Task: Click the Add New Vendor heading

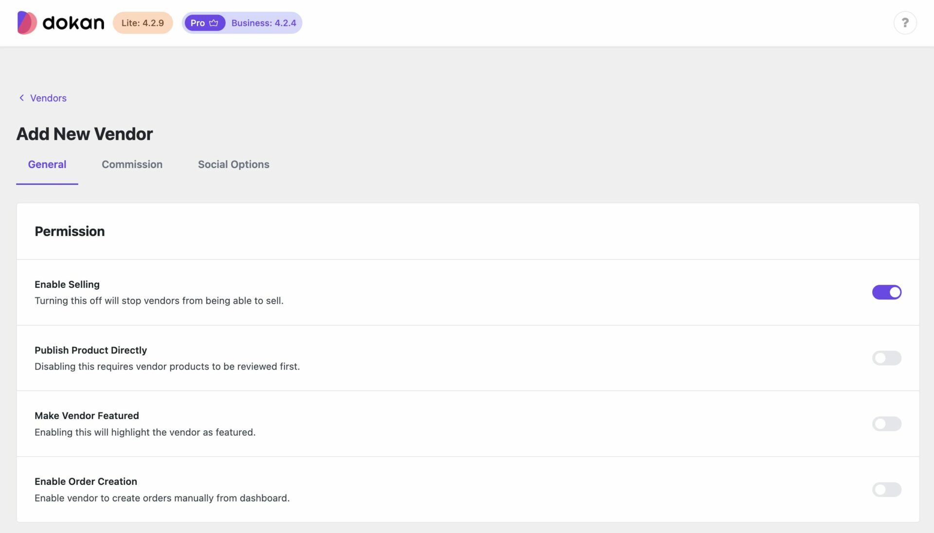Action: [84, 134]
